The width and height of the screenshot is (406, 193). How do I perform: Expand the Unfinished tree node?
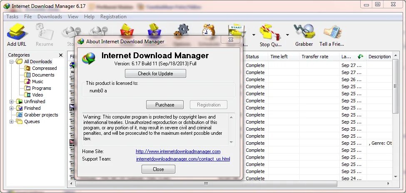(x=11, y=101)
